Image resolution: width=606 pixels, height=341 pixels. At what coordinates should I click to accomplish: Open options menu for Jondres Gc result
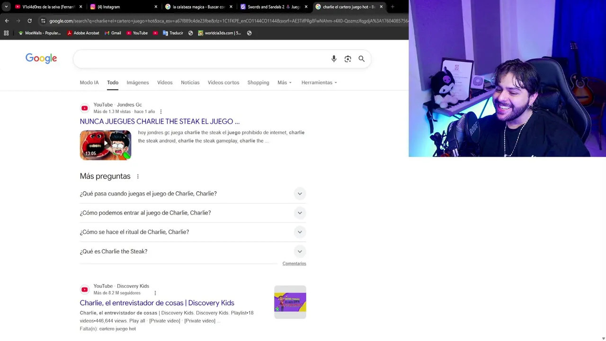coord(160,112)
